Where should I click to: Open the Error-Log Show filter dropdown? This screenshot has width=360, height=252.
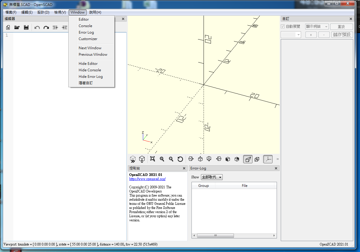coord(212,177)
